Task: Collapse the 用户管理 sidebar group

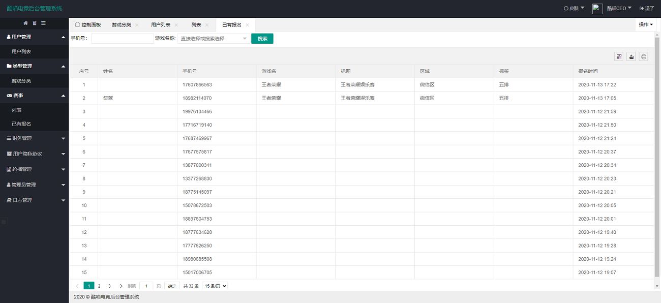Action: [x=34, y=37]
